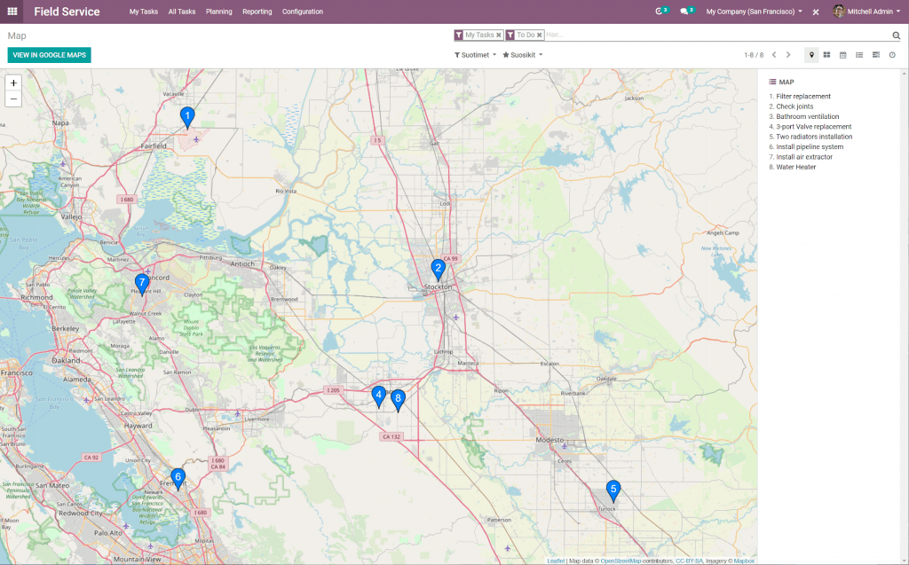Click View in Google Maps button
Screen dimensions: 909x565
pos(49,55)
